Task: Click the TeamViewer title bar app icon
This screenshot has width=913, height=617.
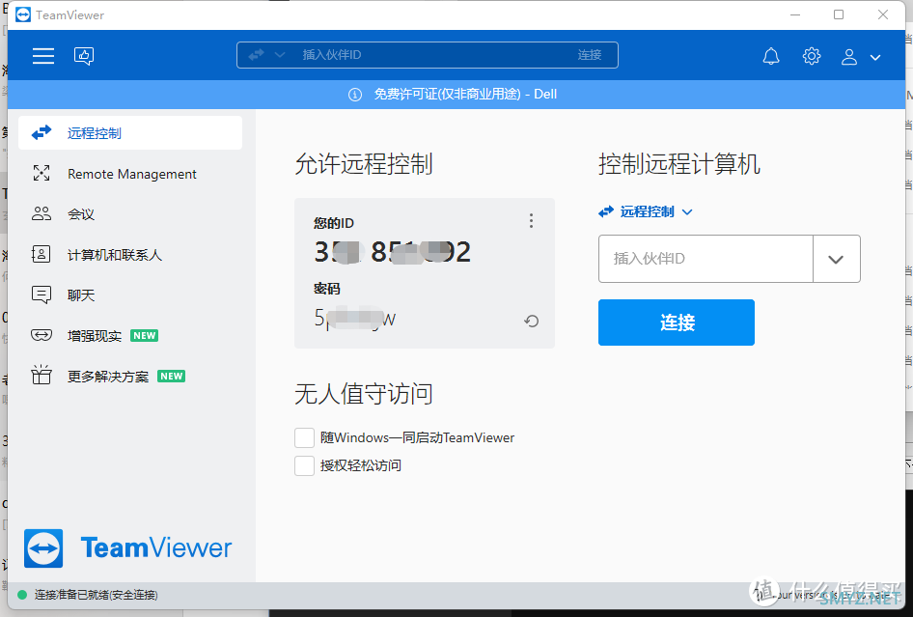Action: pyautogui.click(x=23, y=14)
